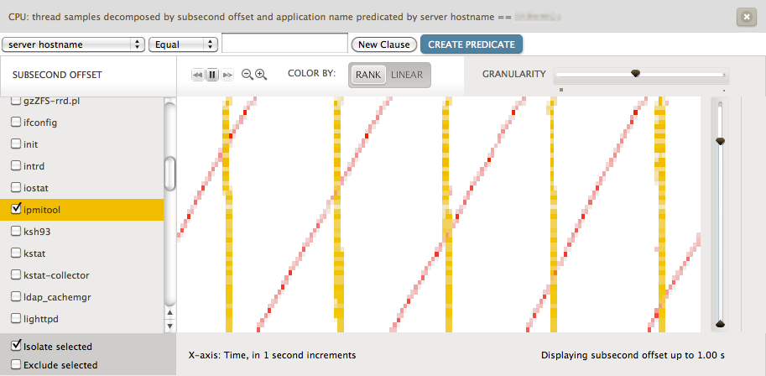Select RANK color mode

tap(367, 75)
